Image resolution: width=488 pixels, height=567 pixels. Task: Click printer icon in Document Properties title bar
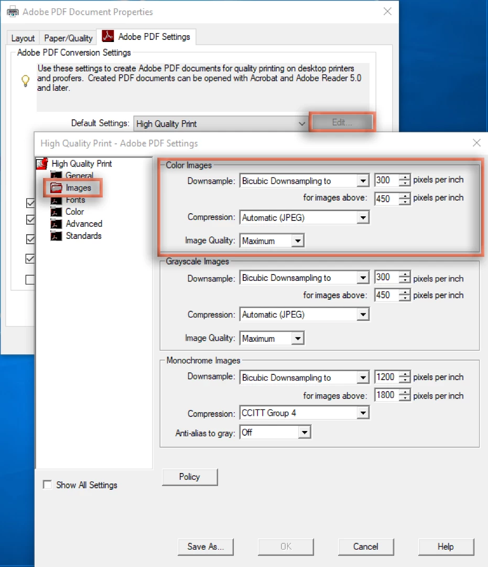click(13, 12)
